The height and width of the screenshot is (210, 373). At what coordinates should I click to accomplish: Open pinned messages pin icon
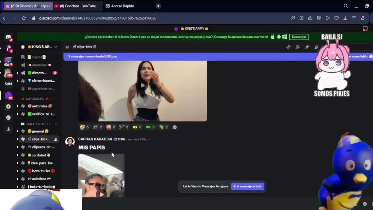tap(307, 47)
